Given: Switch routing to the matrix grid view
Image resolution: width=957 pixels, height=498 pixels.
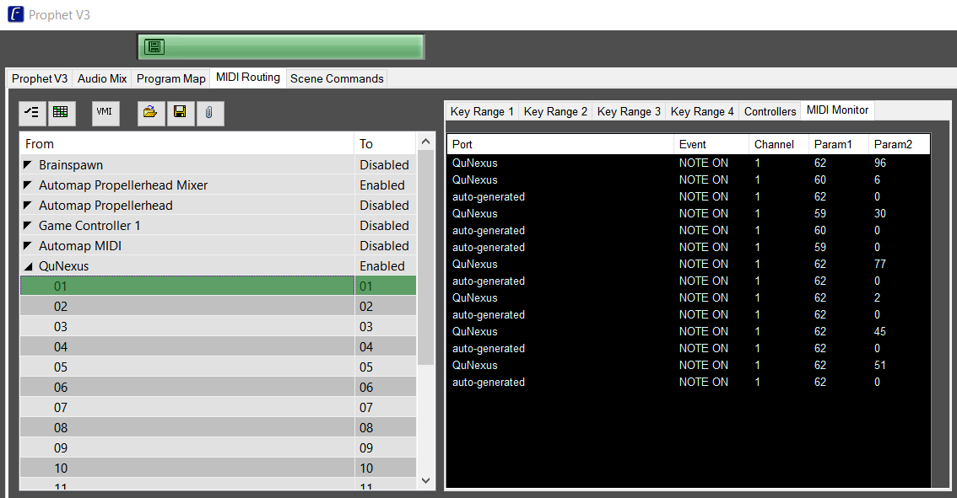Looking at the screenshot, I should pos(61,113).
